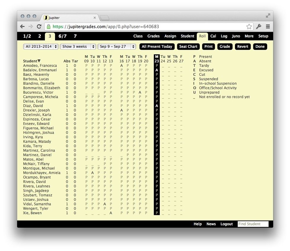Expand the Show 3 weeks dropdown
Image resolution: width=290 pixels, height=251 pixels.
[x=78, y=47]
